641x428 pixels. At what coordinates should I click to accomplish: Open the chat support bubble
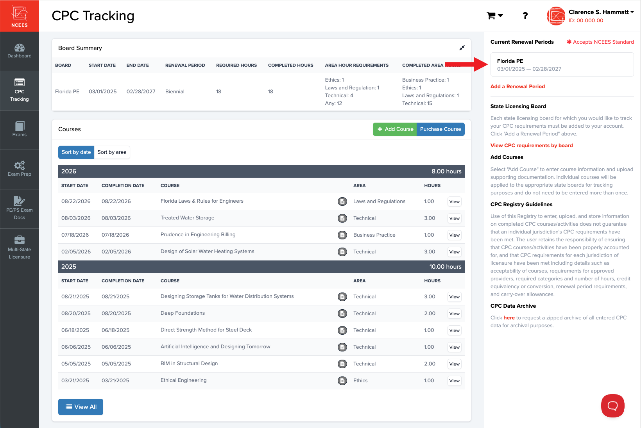coord(612,406)
